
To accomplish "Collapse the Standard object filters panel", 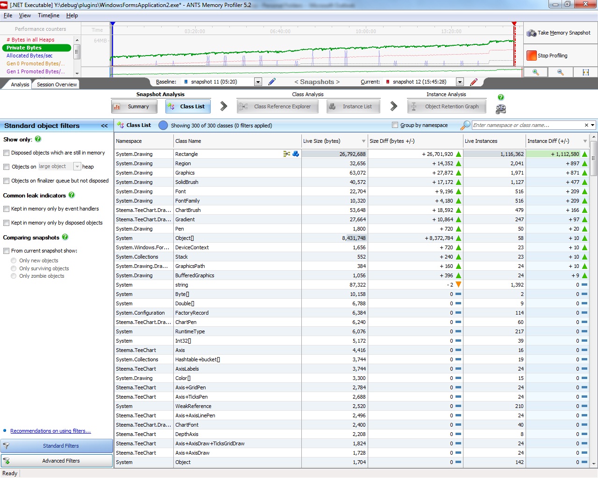I will pyautogui.click(x=104, y=126).
